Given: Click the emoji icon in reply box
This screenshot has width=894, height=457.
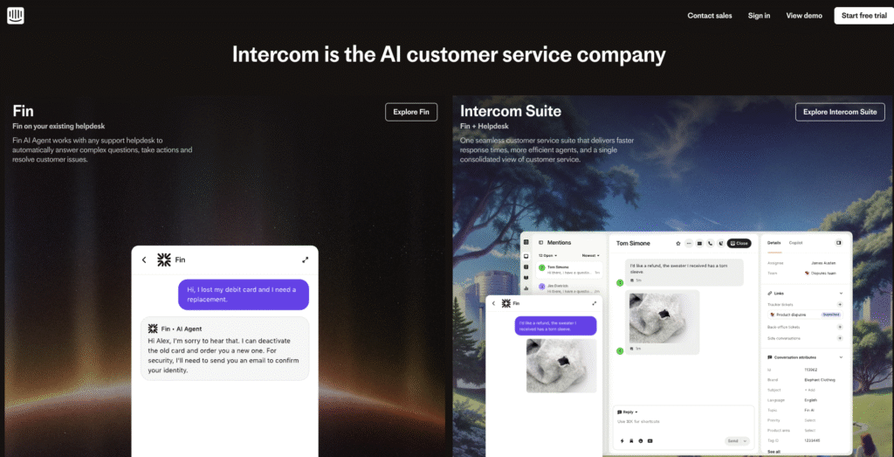Looking at the screenshot, I should click(641, 441).
